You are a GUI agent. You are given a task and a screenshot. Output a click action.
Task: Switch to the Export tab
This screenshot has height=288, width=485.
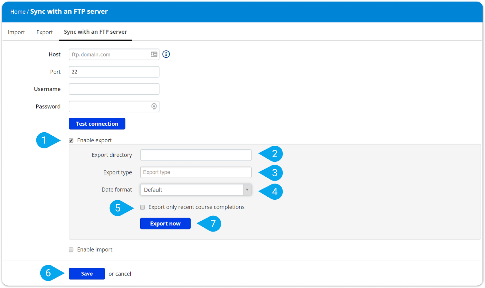pos(45,32)
